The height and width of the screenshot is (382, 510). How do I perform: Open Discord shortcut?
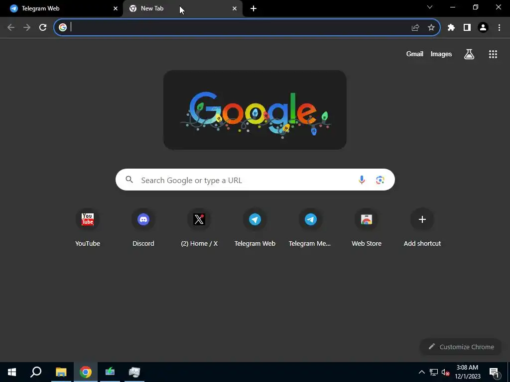[143, 227]
